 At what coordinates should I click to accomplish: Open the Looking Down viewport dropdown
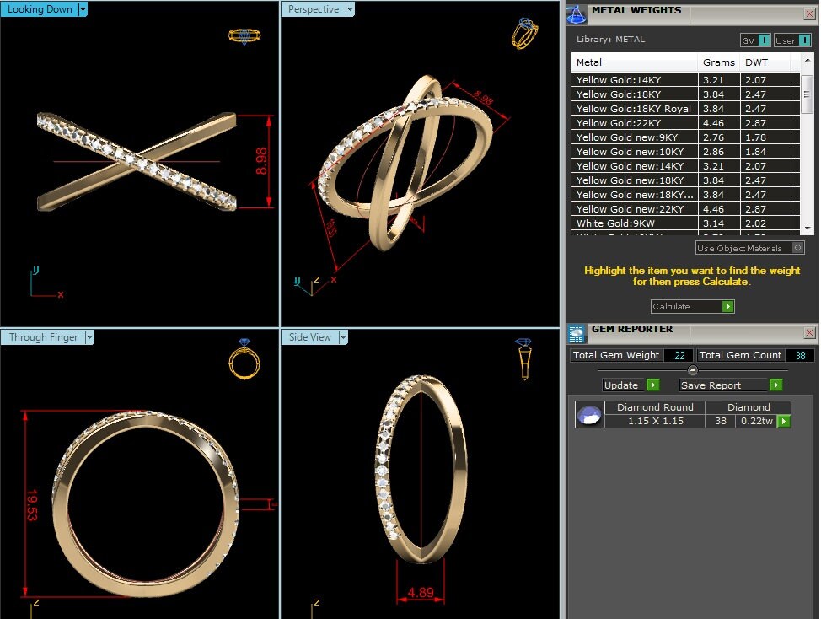point(81,9)
